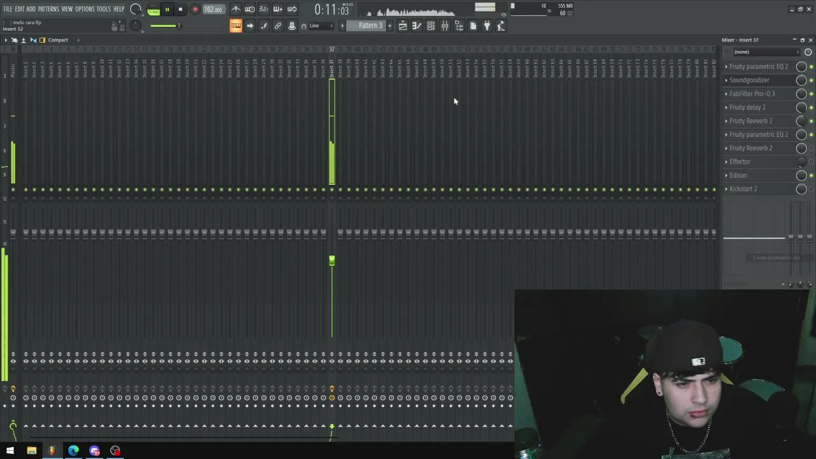This screenshot has width=816, height=459.
Task: Click the 102.000 tempo field
Action: 213,10
